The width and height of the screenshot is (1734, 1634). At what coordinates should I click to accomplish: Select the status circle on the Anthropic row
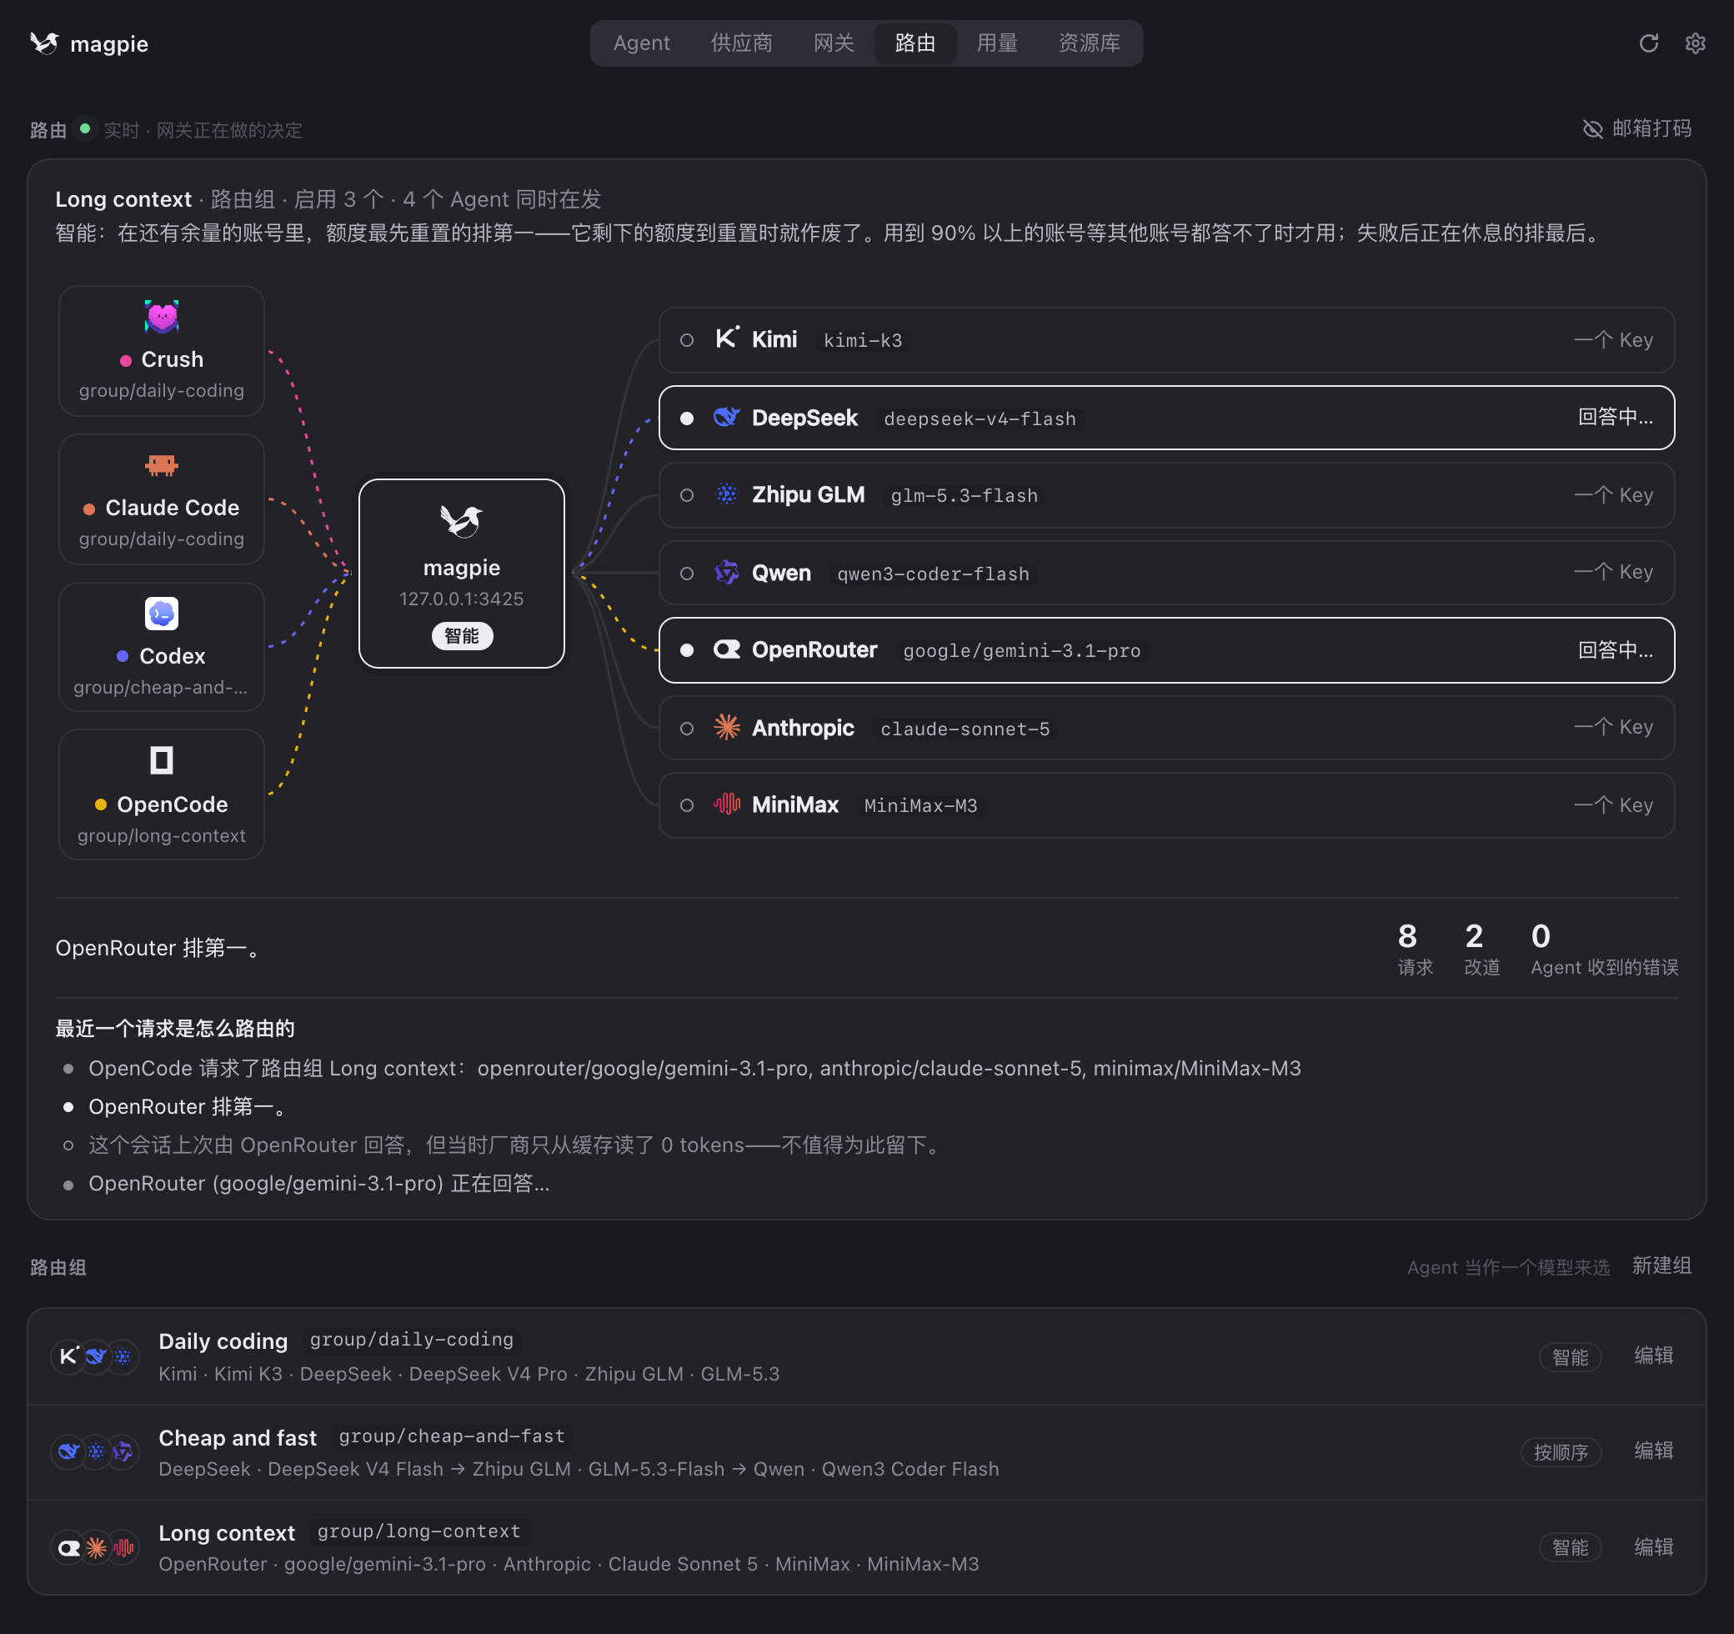point(687,729)
